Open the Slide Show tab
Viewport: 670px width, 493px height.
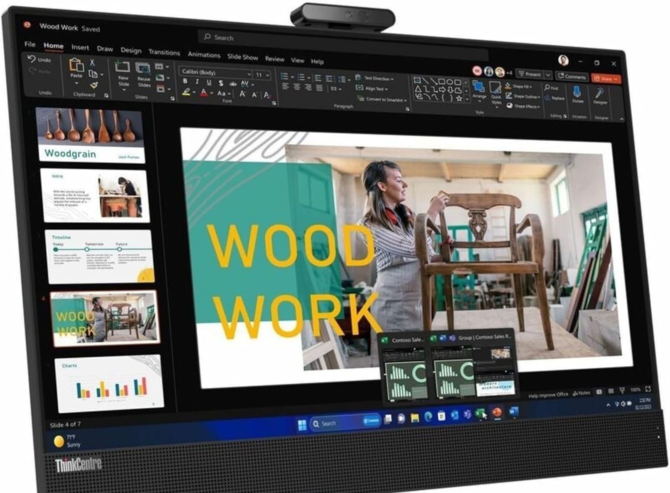[x=243, y=57]
